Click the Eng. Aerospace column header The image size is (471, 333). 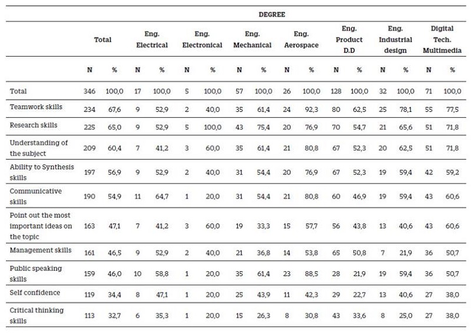[x=301, y=40]
